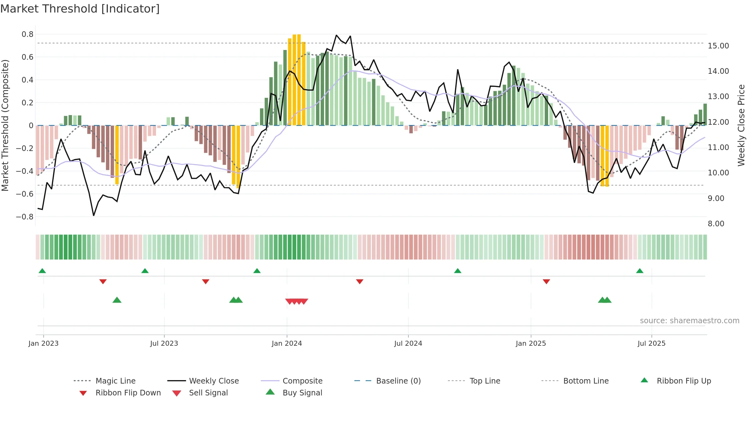Click the green triangle icon beside Buy Signal
Screen dimensions: 750x422
[270, 392]
